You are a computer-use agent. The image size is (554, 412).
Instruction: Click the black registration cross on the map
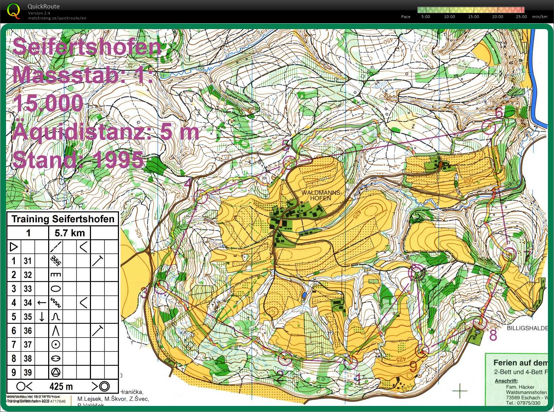pyautogui.click(x=460, y=391)
